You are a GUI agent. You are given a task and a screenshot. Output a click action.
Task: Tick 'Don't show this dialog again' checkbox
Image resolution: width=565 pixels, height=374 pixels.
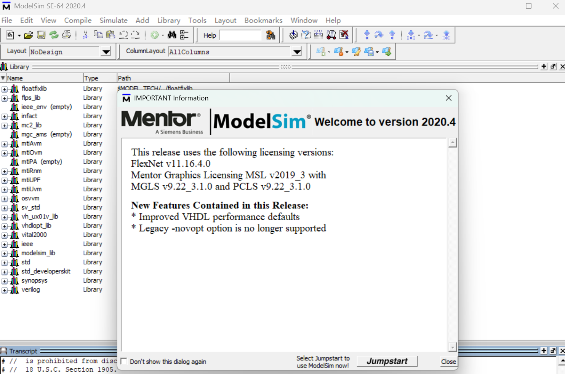pyautogui.click(x=124, y=361)
